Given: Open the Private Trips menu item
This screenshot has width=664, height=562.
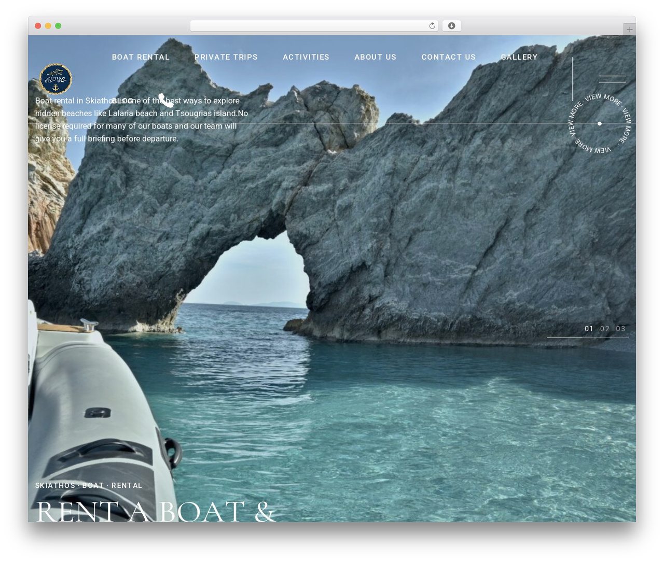Looking at the screenshot, I should 226,57.
